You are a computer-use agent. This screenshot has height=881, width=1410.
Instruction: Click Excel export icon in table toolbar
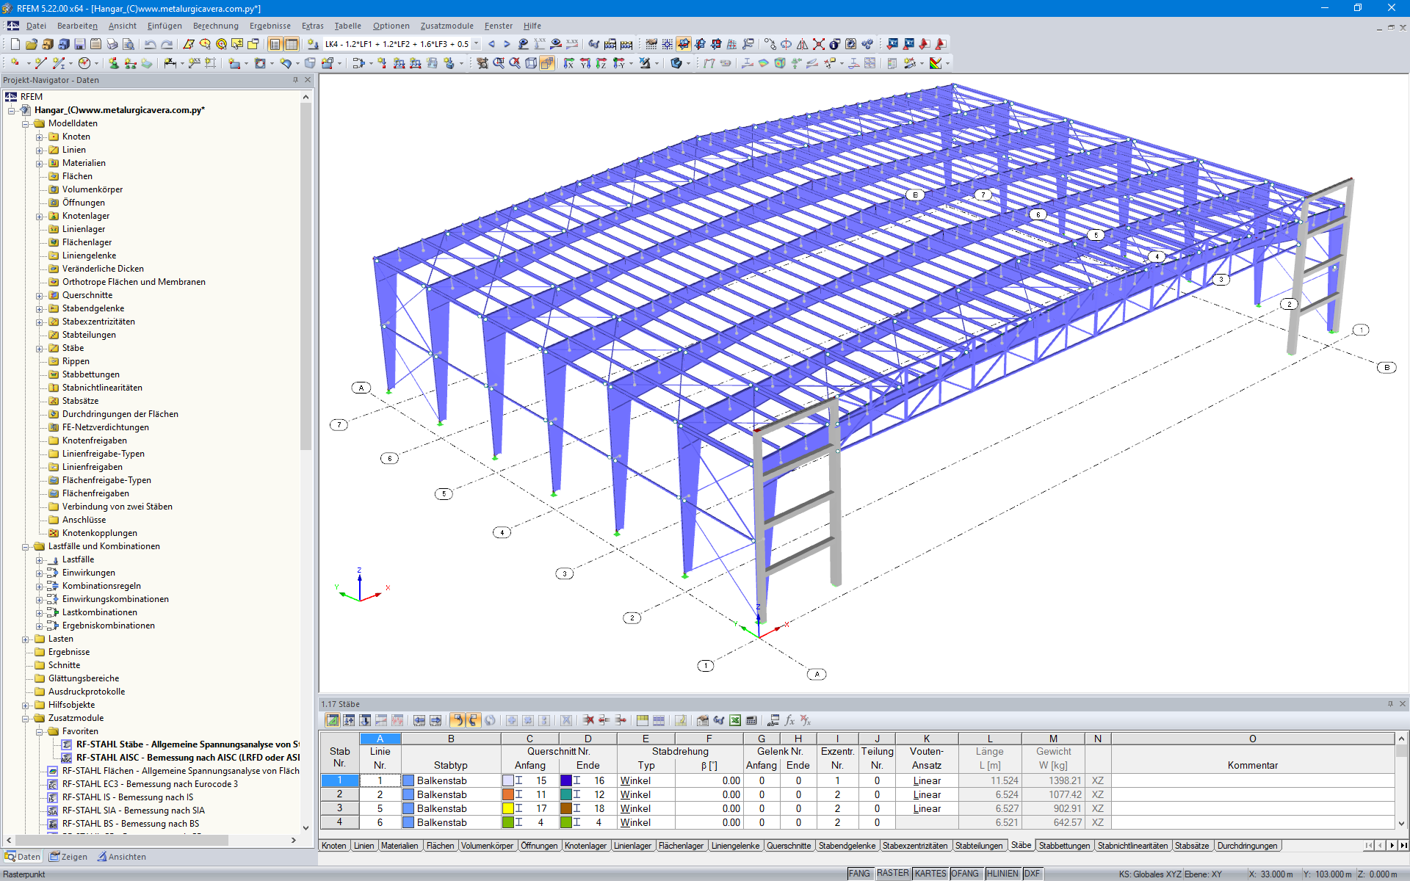pos(735,720)
